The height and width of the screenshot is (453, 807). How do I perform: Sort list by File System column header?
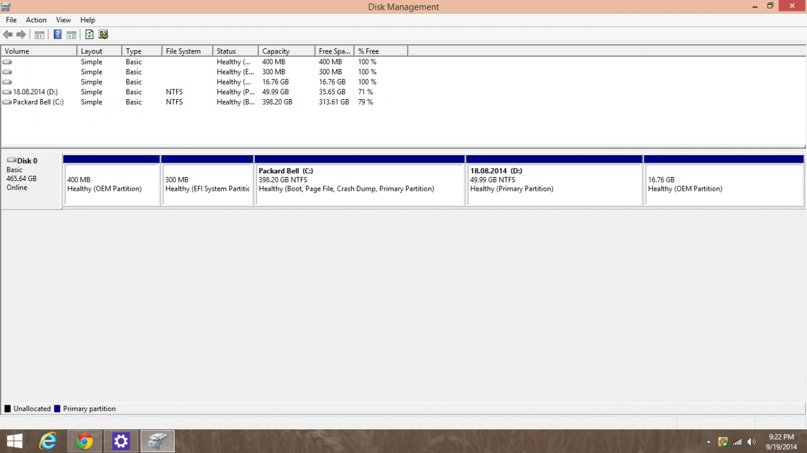tap(187, 51)
